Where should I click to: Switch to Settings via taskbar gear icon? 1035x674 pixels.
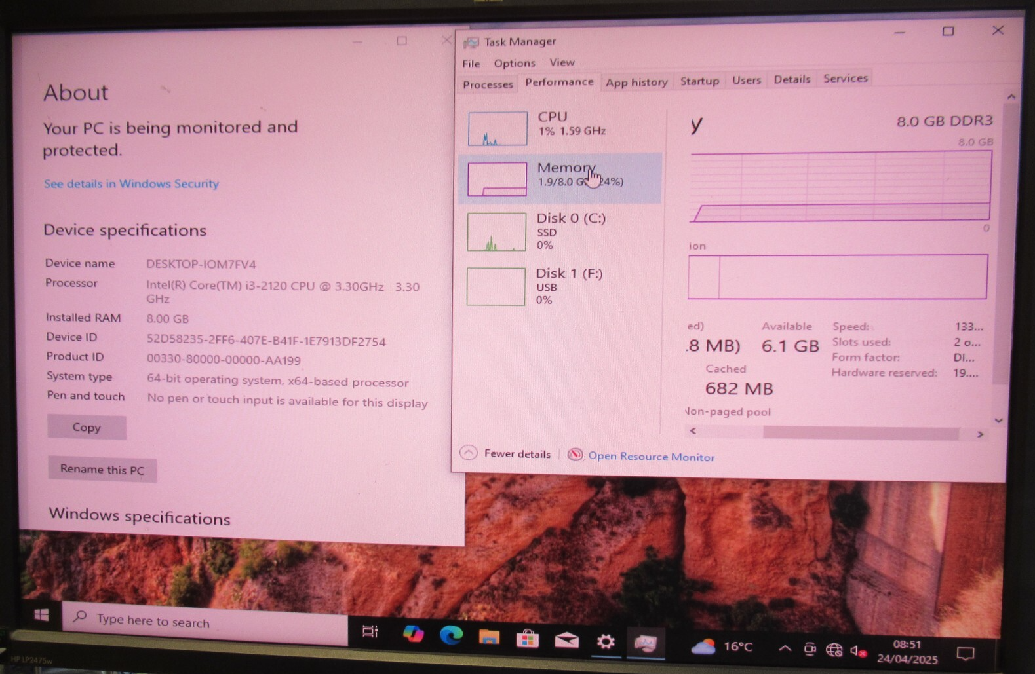[606, 641]
